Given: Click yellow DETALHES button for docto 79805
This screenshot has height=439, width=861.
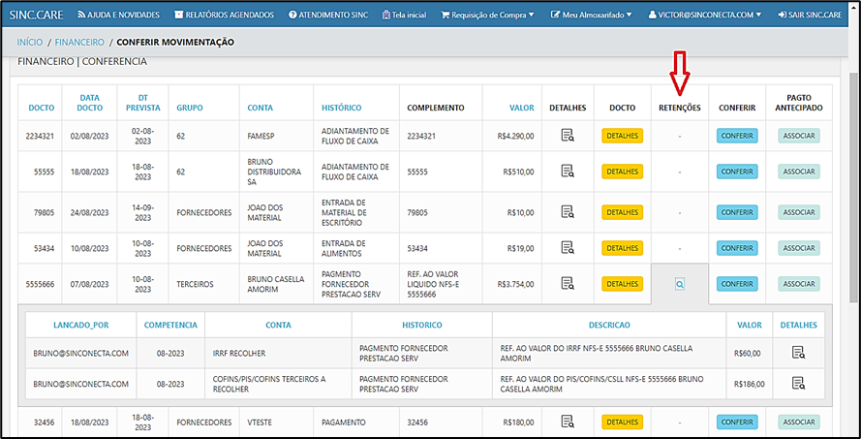Looking at the screenshot, I should [x=622, y=212].
